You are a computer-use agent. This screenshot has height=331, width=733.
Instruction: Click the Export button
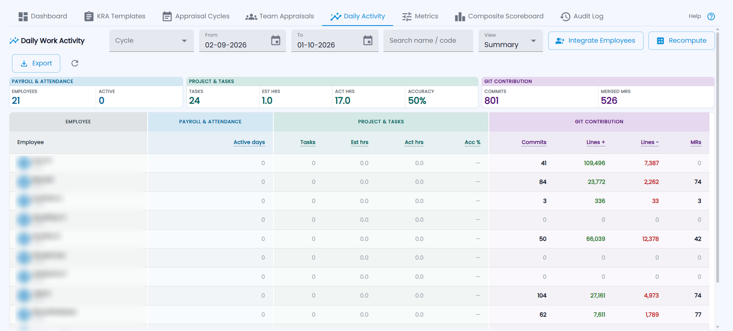(x=36, y=63)
